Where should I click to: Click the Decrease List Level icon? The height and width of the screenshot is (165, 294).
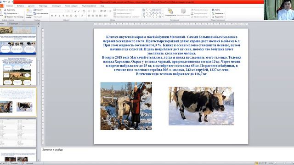pyautogui.click(x=101, y=11)
